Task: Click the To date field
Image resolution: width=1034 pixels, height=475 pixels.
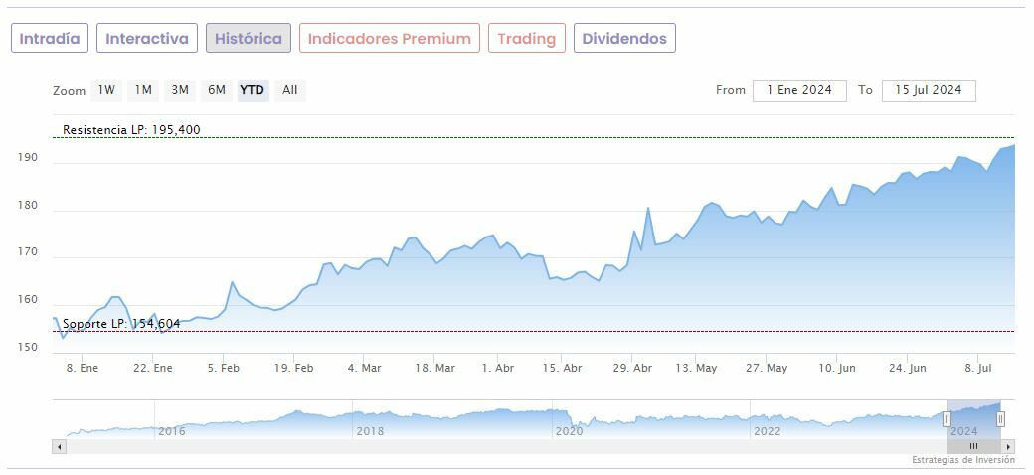Action: click(929, 90)
